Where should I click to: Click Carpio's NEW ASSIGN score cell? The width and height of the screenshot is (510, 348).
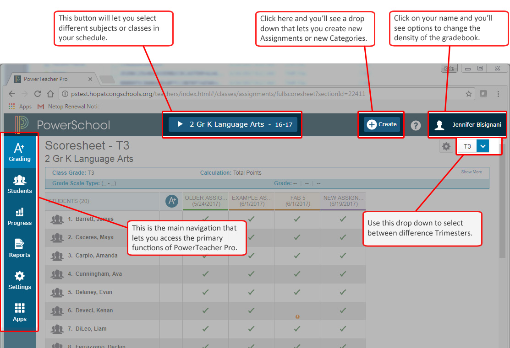343,256
